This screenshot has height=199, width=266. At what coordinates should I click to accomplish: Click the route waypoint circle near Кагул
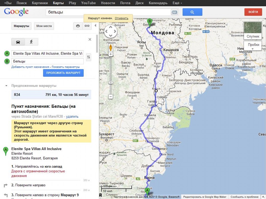pos(156,91)
